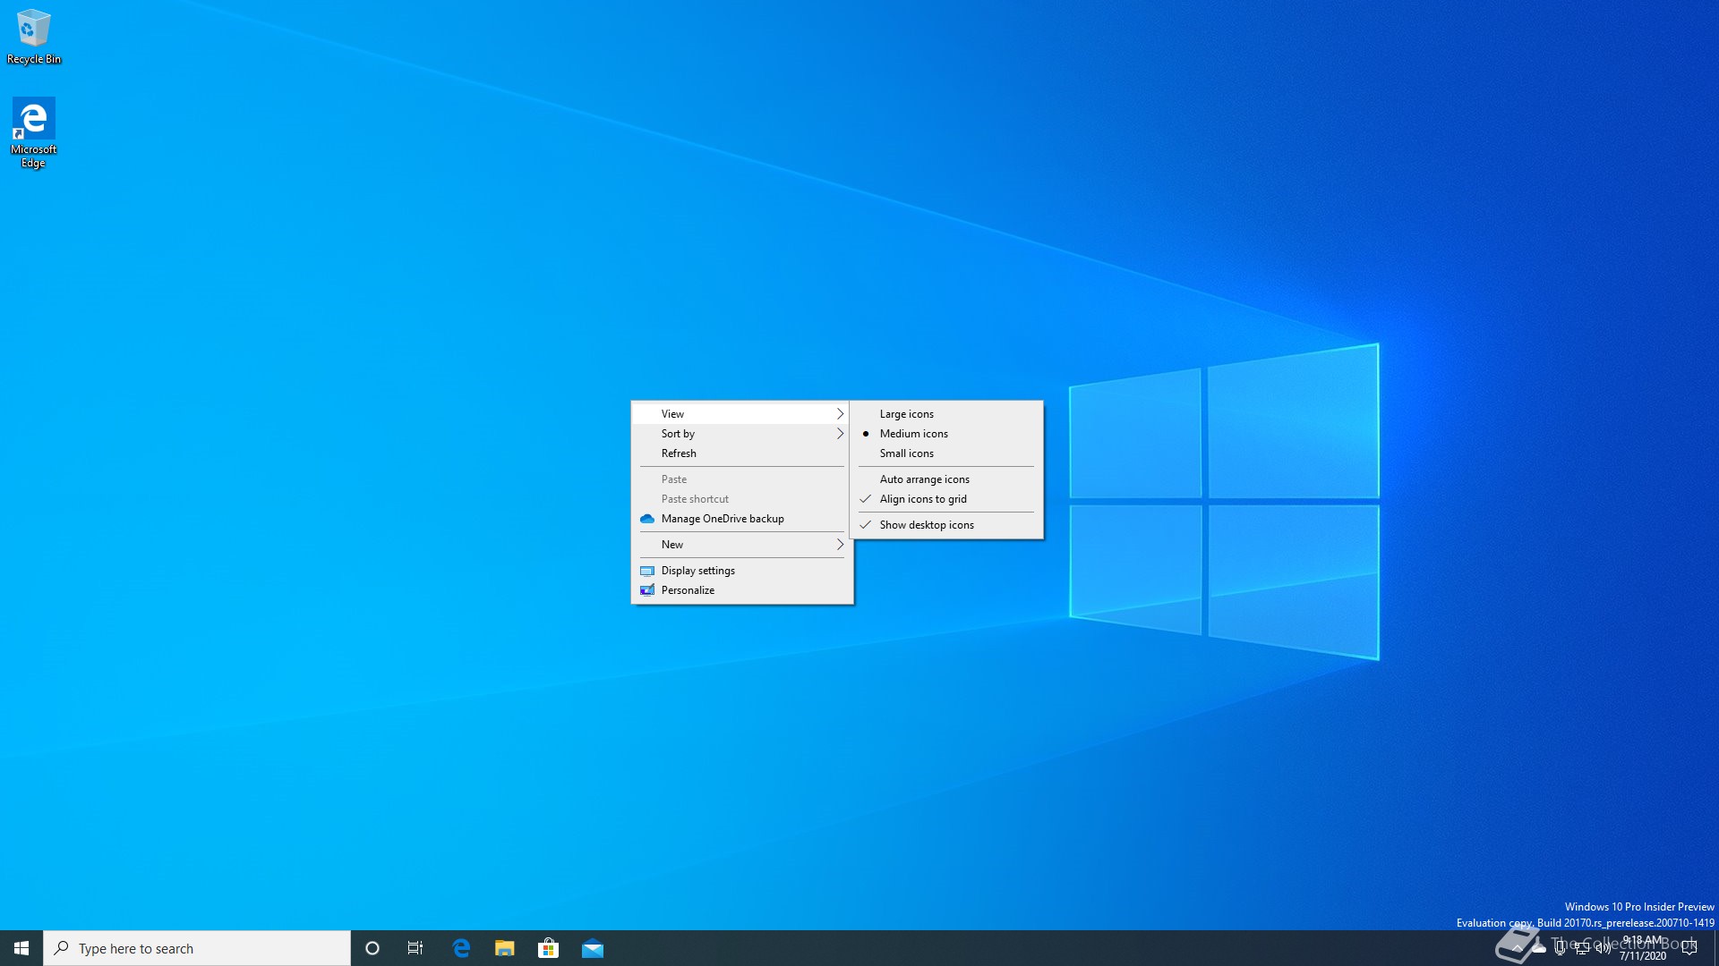Select Small icons view
This screenshot has width=1719, height=966.
[946, 453]
